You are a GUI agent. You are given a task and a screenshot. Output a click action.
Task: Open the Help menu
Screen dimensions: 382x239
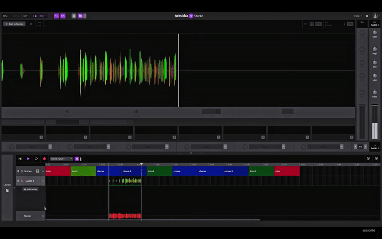pos(358,16)
